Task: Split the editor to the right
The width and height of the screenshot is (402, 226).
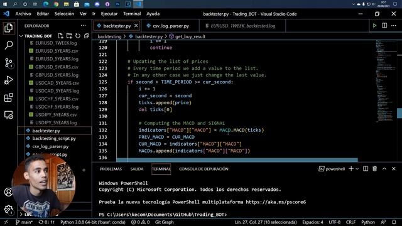Action: pyautogui.click(x=384, y=26)
